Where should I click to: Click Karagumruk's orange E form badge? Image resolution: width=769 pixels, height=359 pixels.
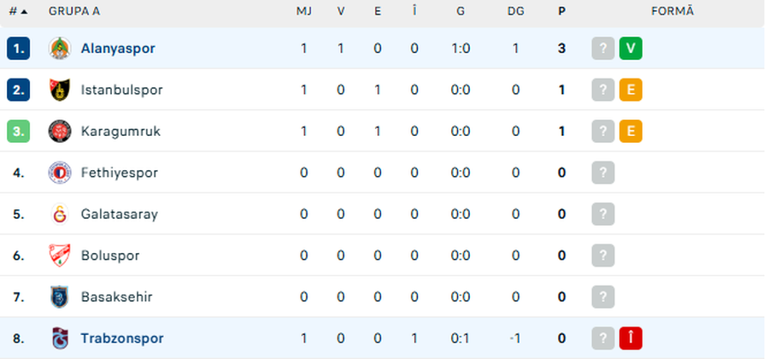(631, 132)
